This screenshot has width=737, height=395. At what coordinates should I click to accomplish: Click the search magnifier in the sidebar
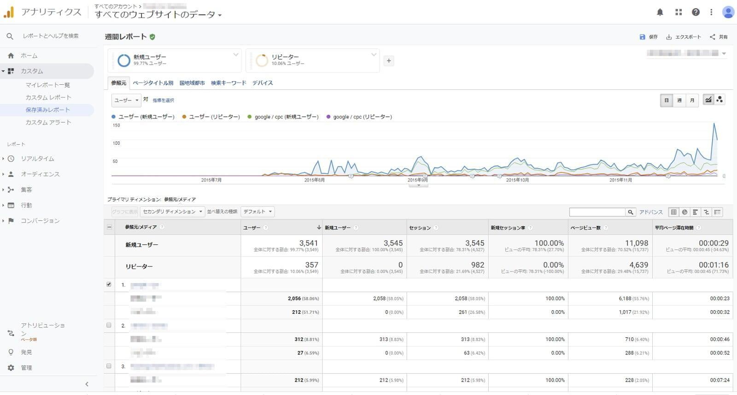coord(10,36)
